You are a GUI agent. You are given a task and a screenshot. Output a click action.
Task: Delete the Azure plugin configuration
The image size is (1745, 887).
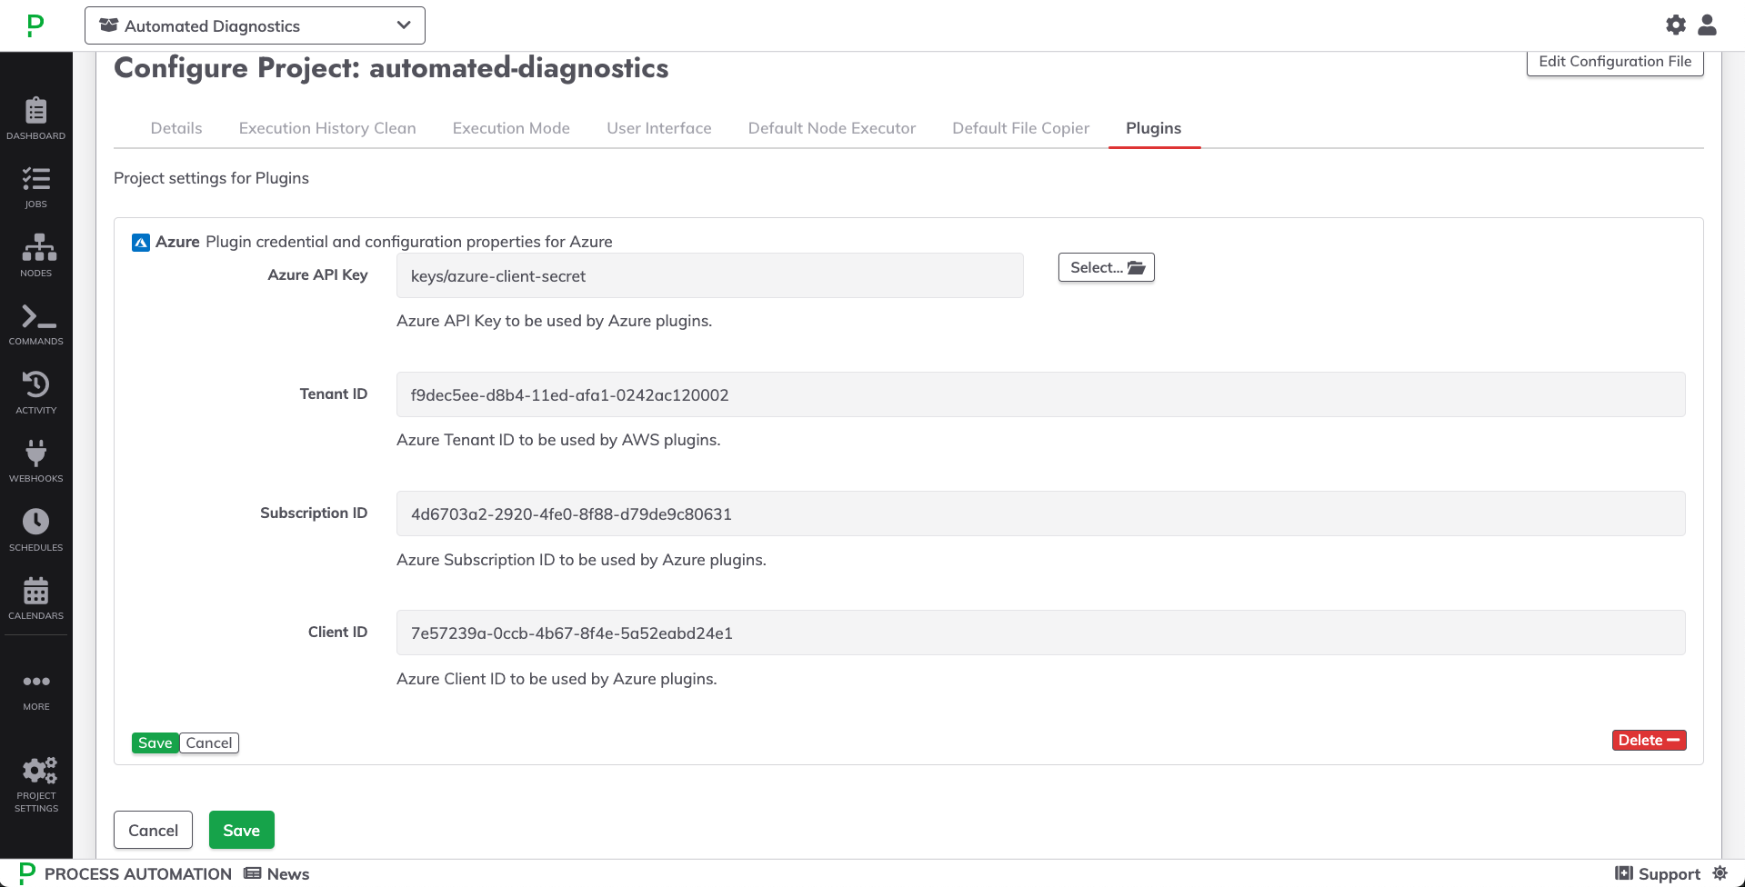coord(1649,740)
